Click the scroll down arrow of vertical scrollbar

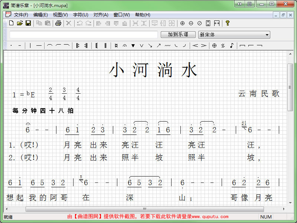290,203
